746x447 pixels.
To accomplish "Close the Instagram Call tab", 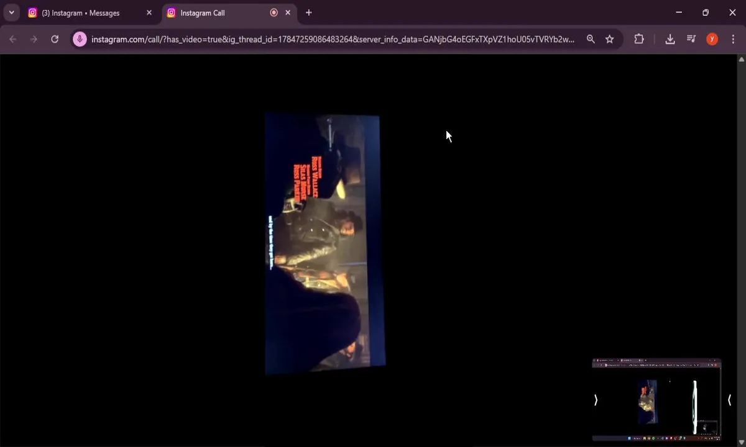I will tap(288, 12).
